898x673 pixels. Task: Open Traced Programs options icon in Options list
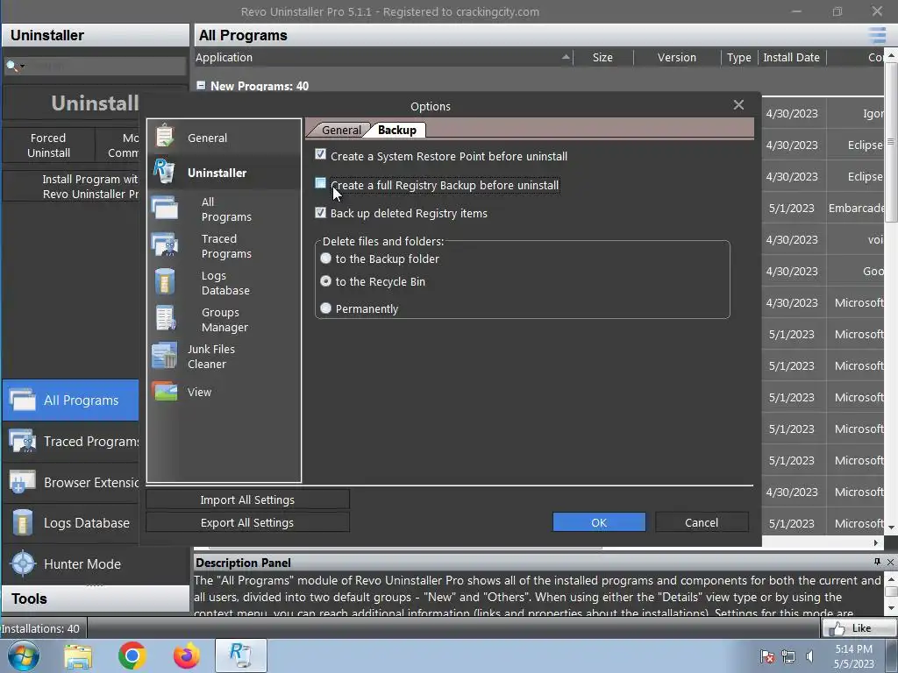165,244
